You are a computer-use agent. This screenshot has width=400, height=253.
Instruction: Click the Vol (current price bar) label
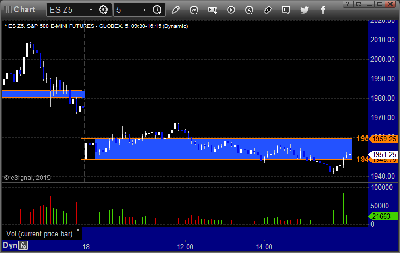[x=40, y=233]
